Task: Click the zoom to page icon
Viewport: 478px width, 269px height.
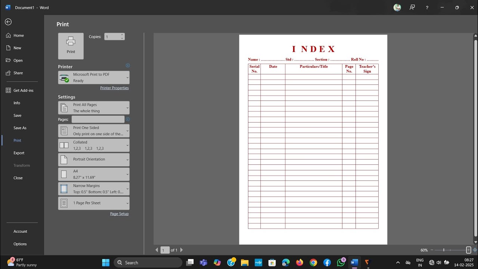Action: pyautogui.click(x=475, y=250)
